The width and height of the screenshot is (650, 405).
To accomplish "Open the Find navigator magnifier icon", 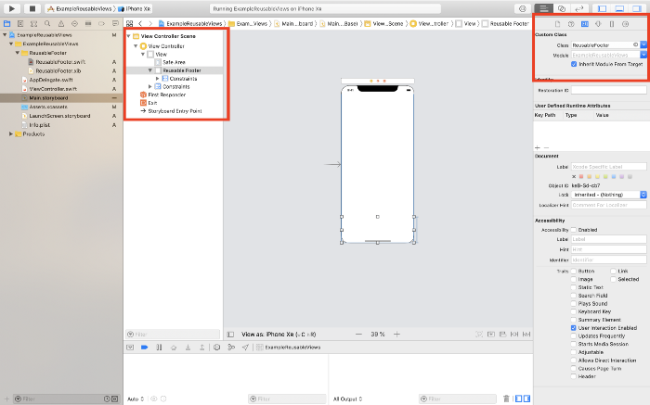I will pos(47,23).
